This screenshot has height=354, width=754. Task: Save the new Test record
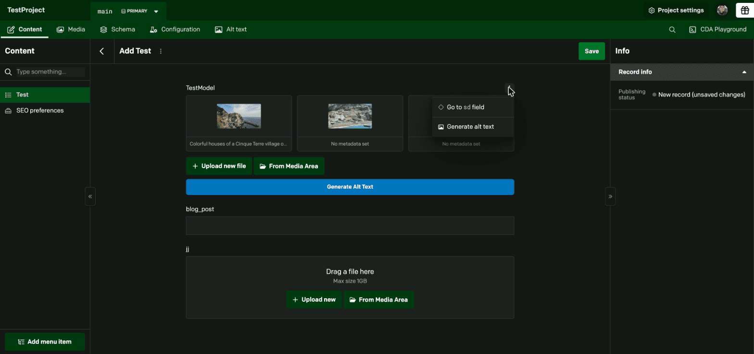pyautogui.click(x=591, y=51)
